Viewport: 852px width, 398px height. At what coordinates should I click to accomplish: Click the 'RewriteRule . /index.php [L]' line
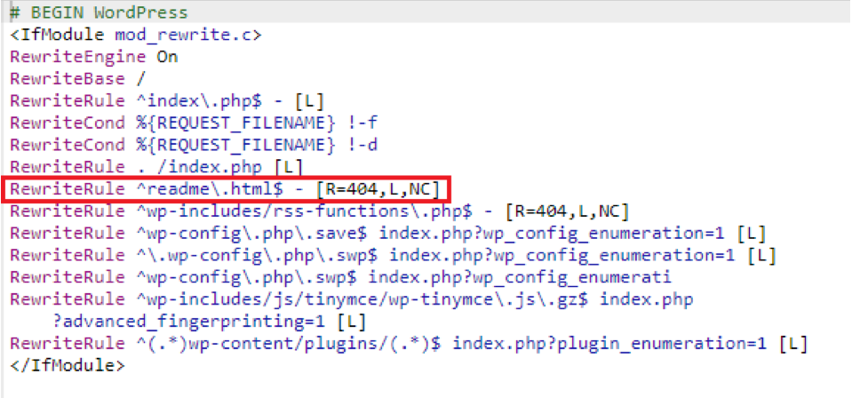pos(156,168)
